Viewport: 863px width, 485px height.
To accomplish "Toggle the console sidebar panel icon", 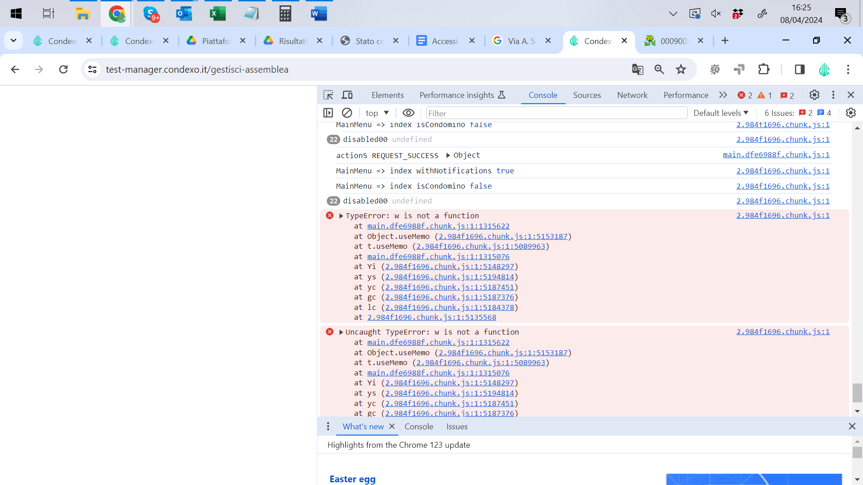I will pos(328,113).
